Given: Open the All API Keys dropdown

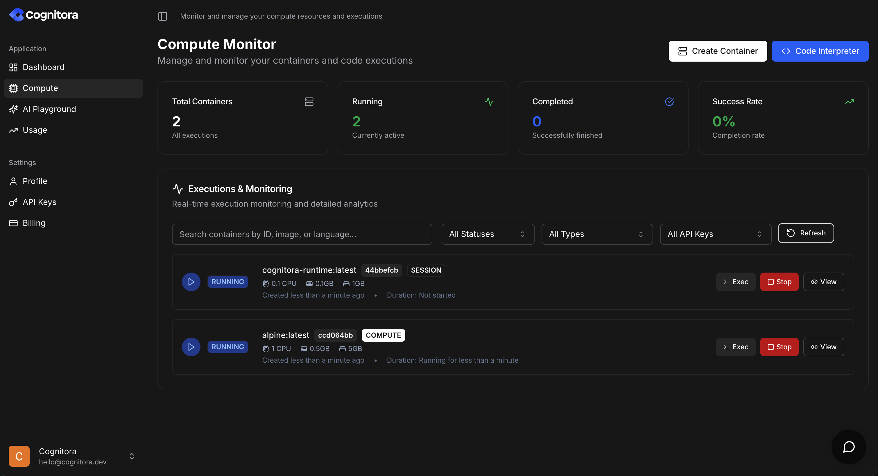Looking at the screenshot, I should pos(715,234).
